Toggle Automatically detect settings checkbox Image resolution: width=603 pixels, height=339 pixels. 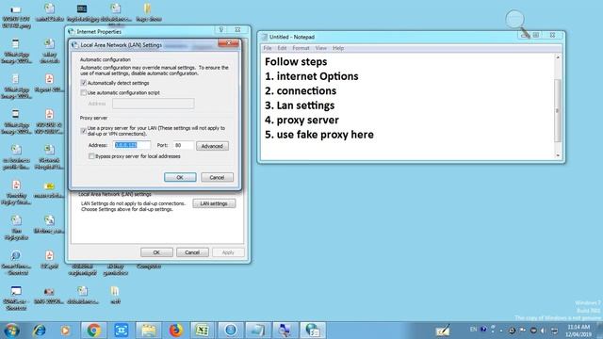(84, 83)
